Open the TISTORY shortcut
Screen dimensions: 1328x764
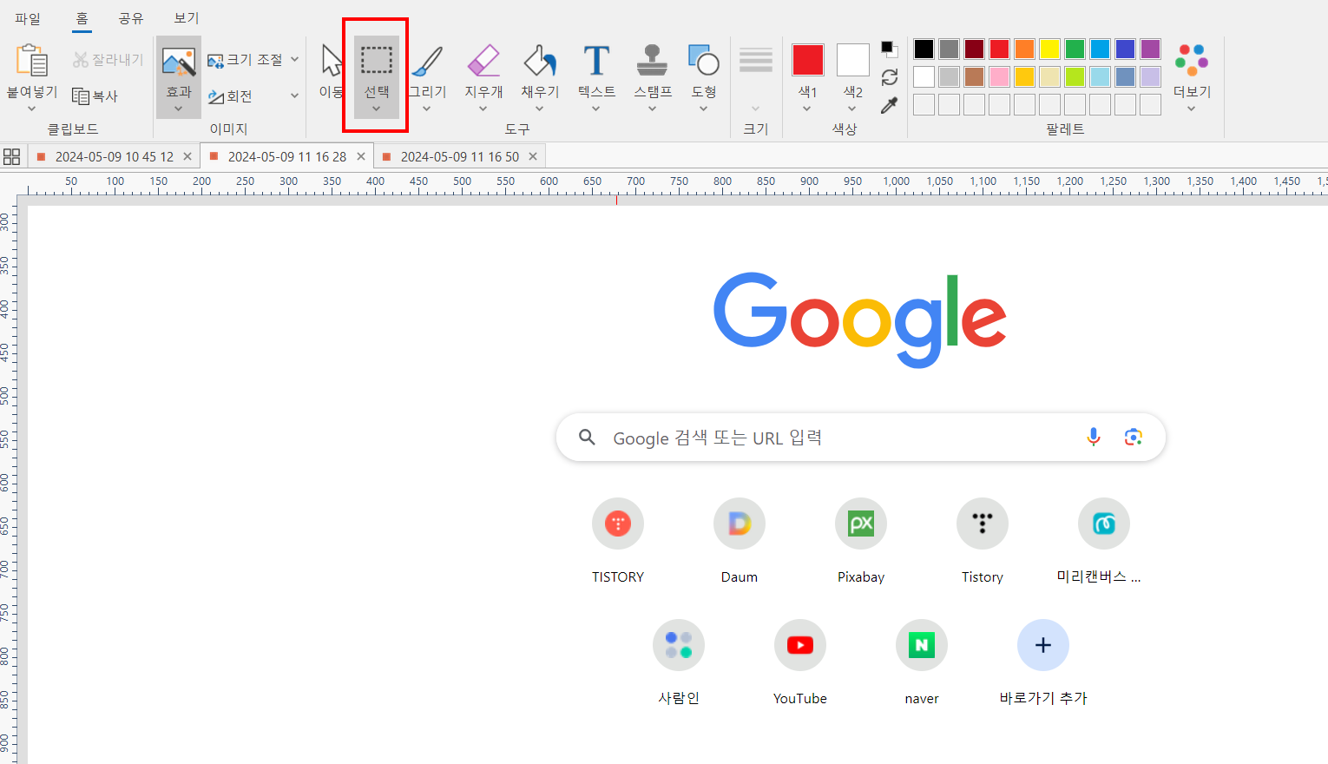coord(618,524)
